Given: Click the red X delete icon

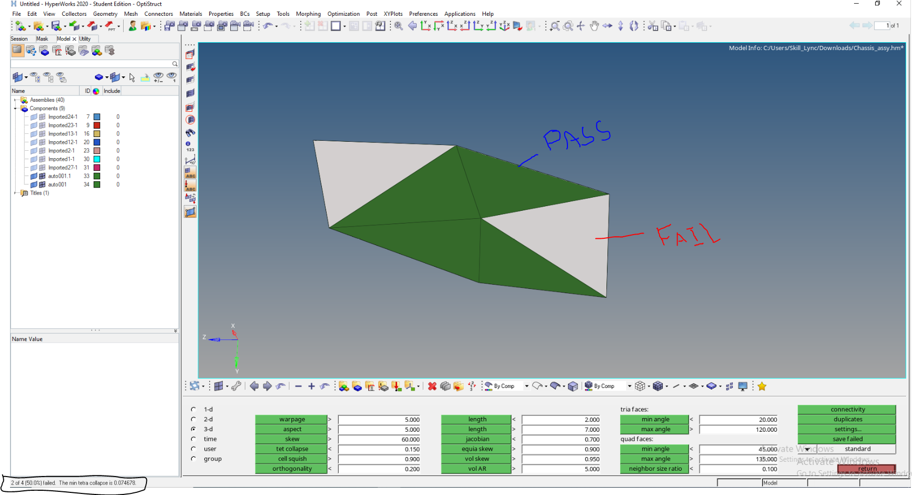Looking at the screenshot, I should tap(432, 386).
